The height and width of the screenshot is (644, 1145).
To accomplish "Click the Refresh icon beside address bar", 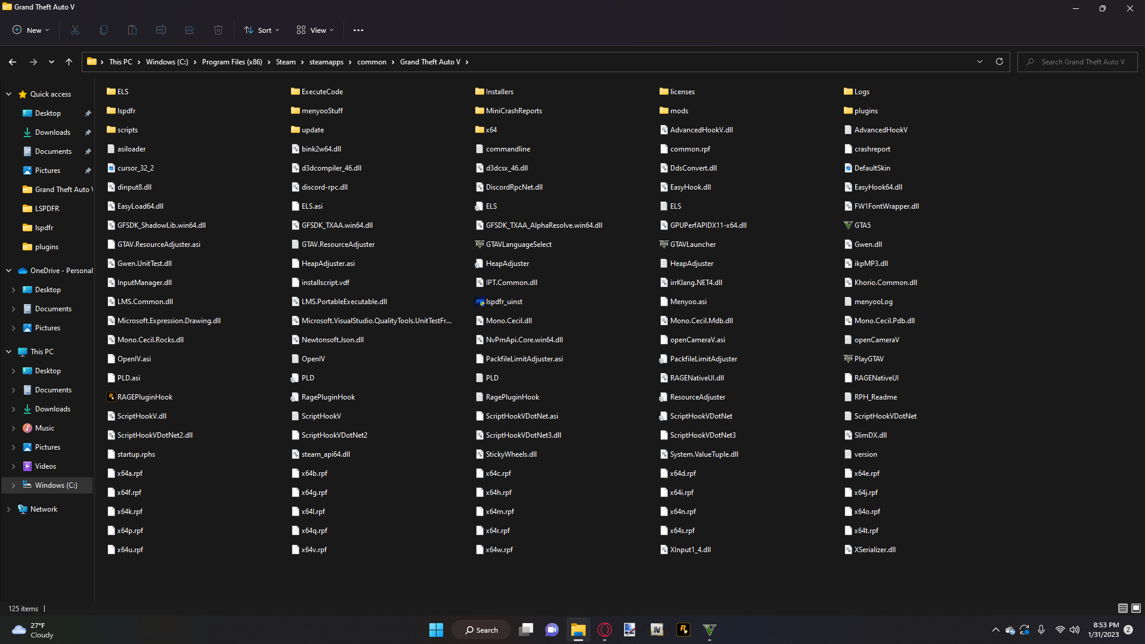I will pyautogui.click(x=999, y=61).
